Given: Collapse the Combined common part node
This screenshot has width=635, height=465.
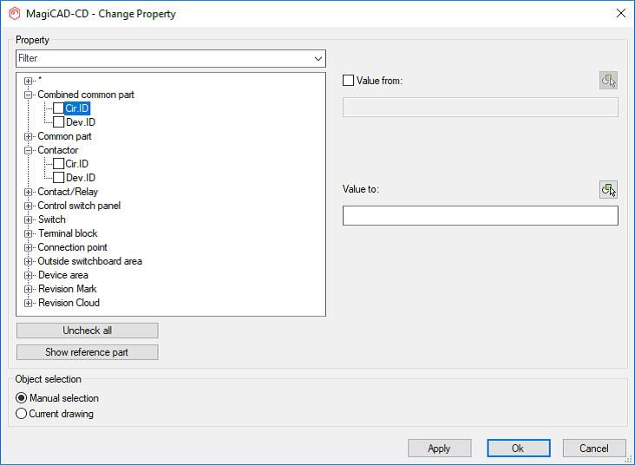Looking at the screenshot, I should click(x=28, y=95).
